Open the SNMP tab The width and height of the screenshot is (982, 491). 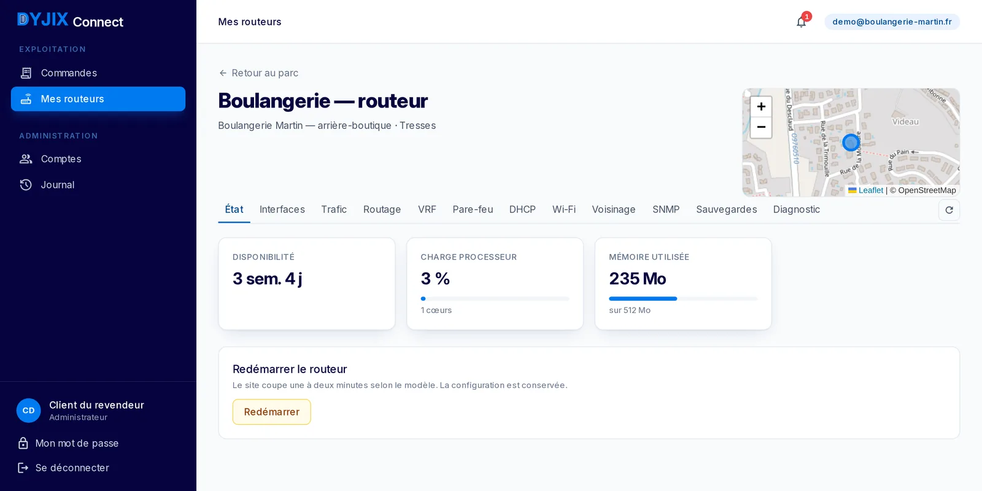click(x=666, y=209)
